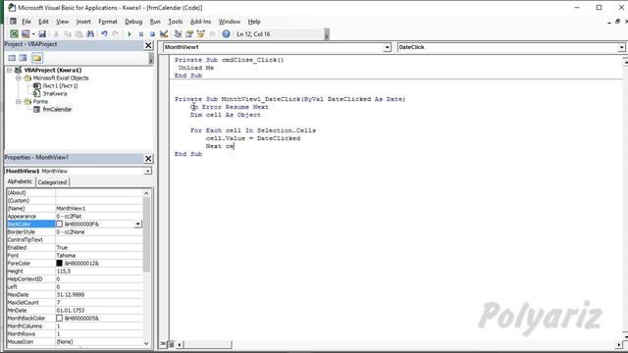Open the Tools menu
This screenshot has width=628, height=353.
175,22
